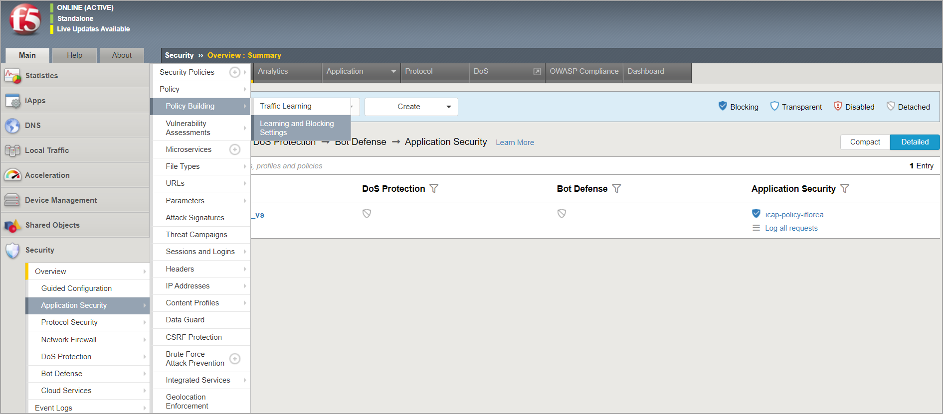Click the plus icon beside Brute Force Attack Prevention

coord(234,359)
